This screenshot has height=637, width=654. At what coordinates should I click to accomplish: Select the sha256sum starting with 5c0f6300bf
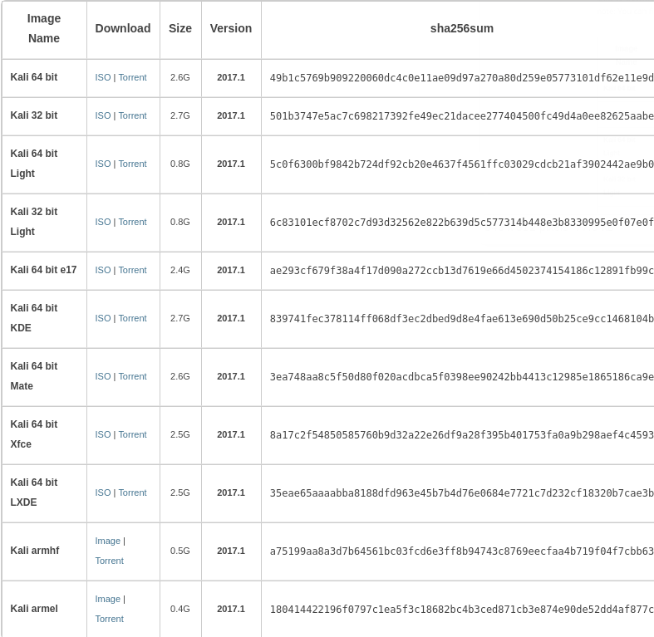pos(462,164)
